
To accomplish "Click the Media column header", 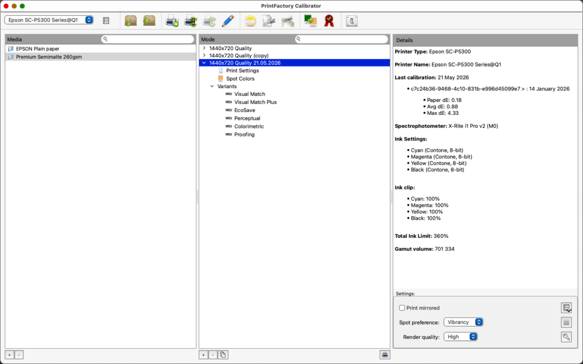I will tap(14, 39).
